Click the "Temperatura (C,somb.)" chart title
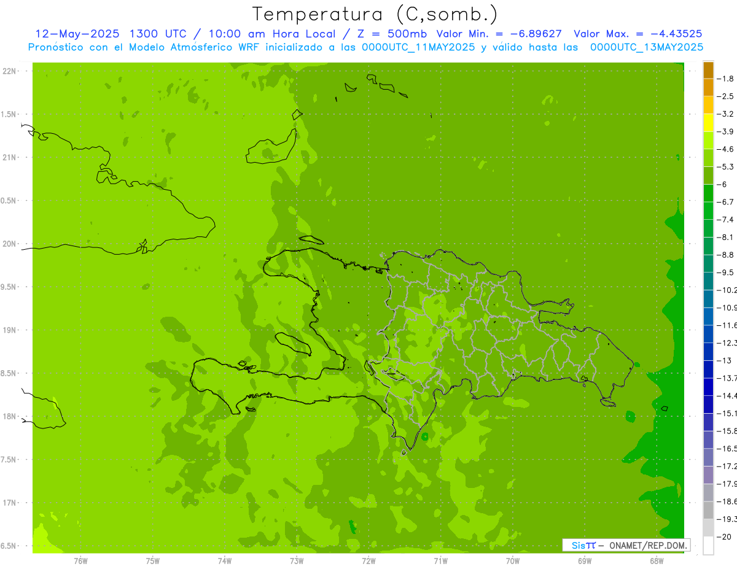Viewport: 737px width, 569px height. 375,14
